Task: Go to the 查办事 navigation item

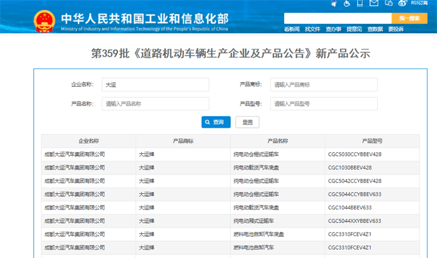Action: pos(333,29)
